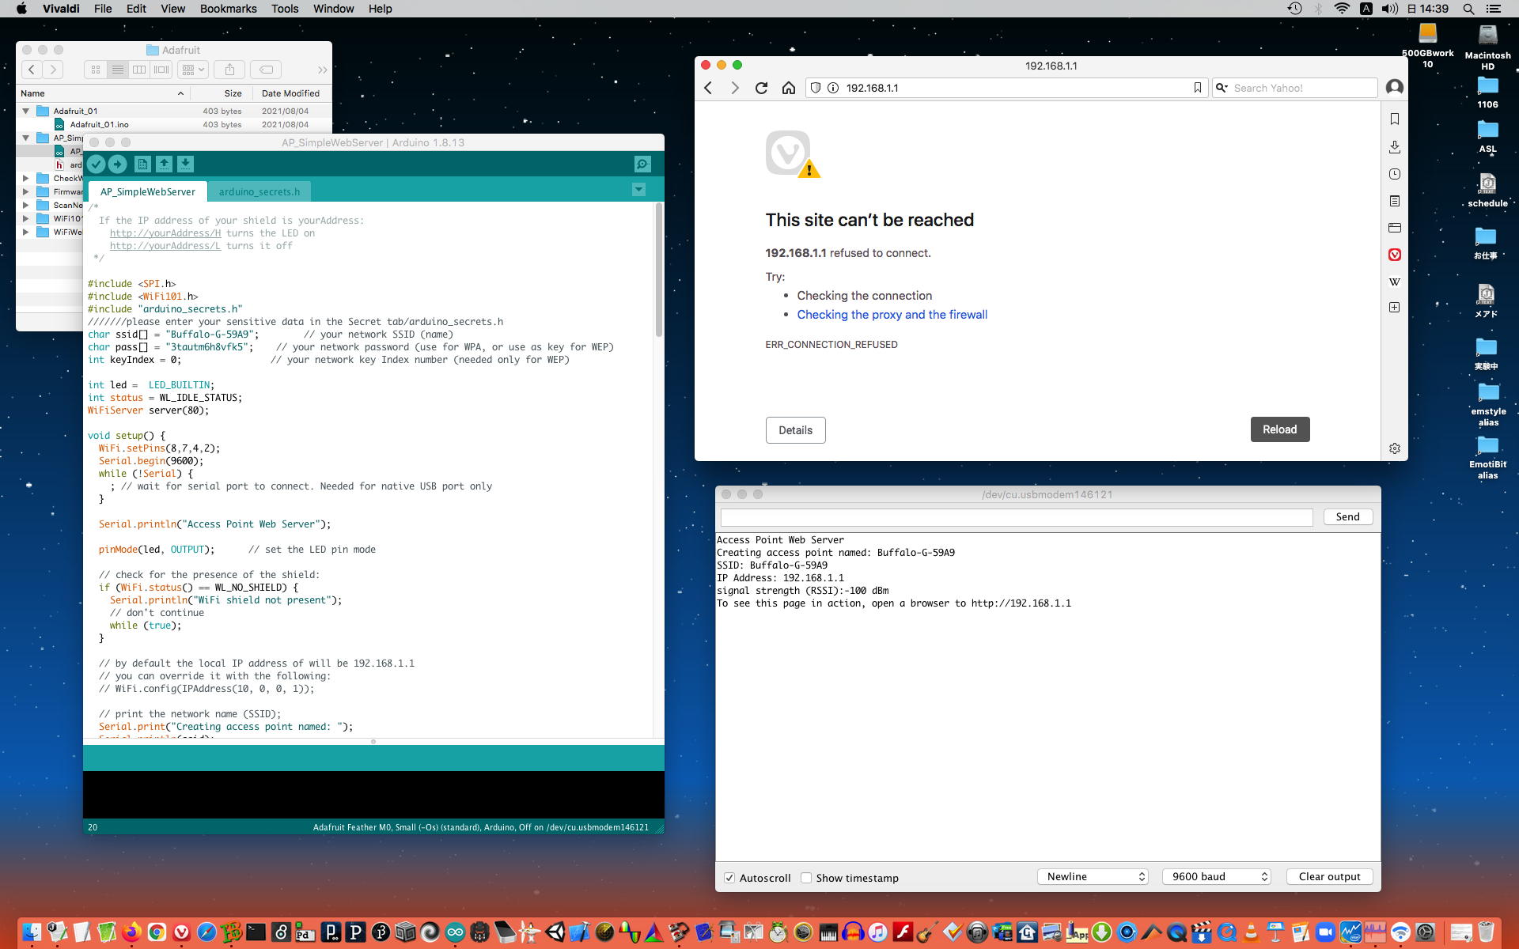Open the Arduino tab options dropdown arrow
Screen dimensions: 1519x949
[x=638, y=190]
